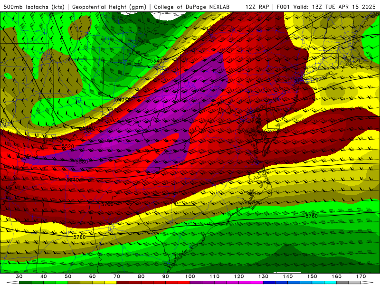Click the 50 value on the color scale
380x285 pixels.
pyautogui.click(x=68, y=276)
